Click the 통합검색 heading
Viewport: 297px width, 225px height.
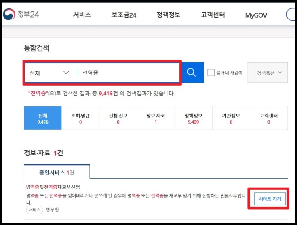36,48
